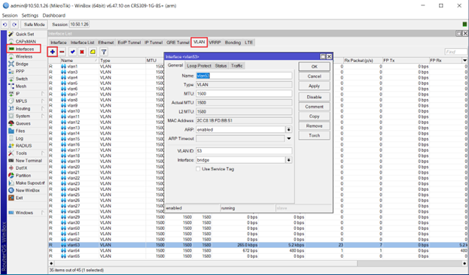Click the undo arrow in the toolbar
This screenshot has height=275, width=469.
(5, 25)
